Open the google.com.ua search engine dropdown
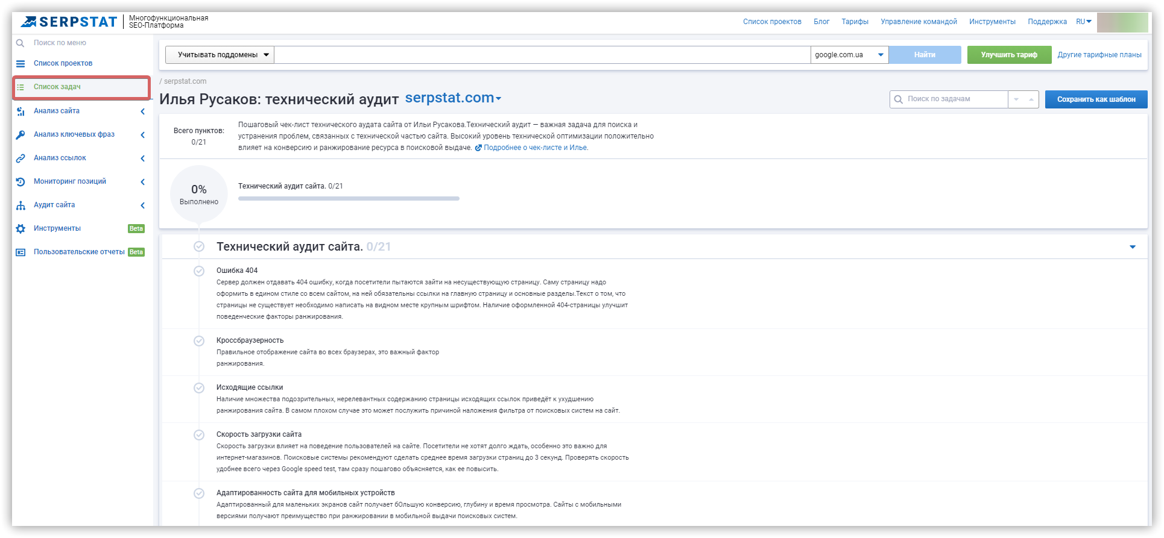The width and height of the screenshot is (1164, 538). [x=849, y=55]
